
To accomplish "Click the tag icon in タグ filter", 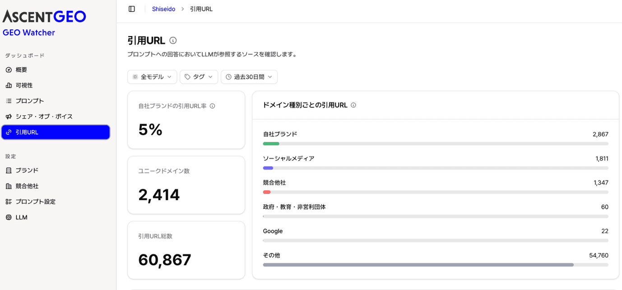I will [188, 77].
